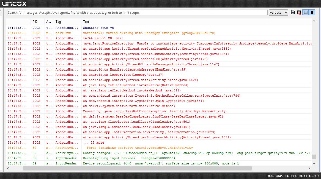Select the 'Unable to instantiate activity' log line
Image resolution: width=321 pixels, height=179 pixels.
[159, 43]
